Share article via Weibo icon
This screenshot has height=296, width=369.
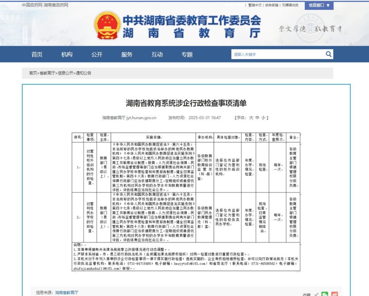tap(335, 295)
